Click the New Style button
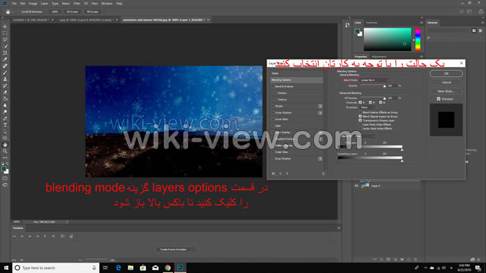Image resolution: width=486 pixels, height=273 pixels. pyautogui.click(x=446, y=91)
